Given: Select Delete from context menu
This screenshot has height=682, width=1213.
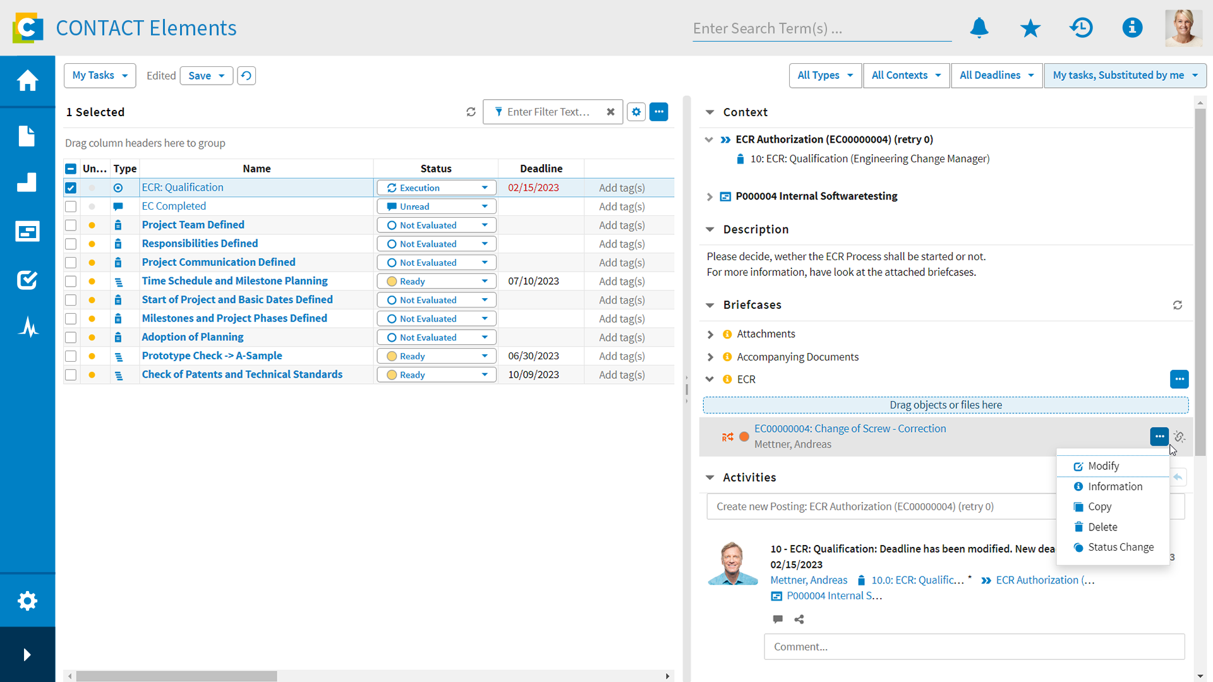Looking at the screenshot, I should [1113, 527].
